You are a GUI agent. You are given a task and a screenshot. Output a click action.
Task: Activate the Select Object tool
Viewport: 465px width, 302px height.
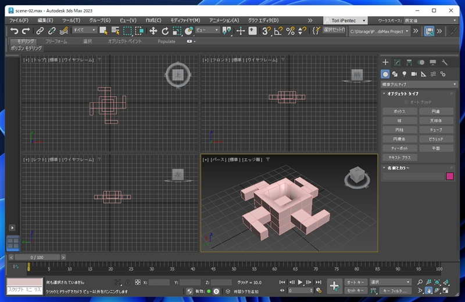(103, 31)
